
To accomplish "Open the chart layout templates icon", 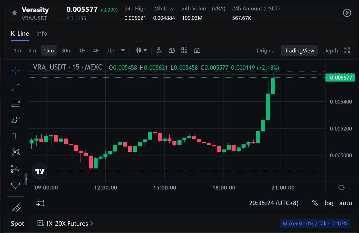I will pos(184,50).
